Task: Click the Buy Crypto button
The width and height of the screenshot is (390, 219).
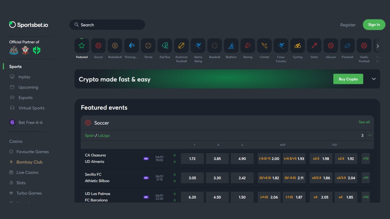Action: [348, 79]
